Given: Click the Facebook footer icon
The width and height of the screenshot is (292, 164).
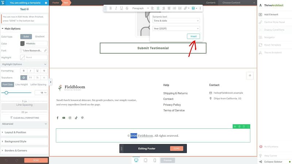Looking at the screenshot, I should tap(58, 118).
